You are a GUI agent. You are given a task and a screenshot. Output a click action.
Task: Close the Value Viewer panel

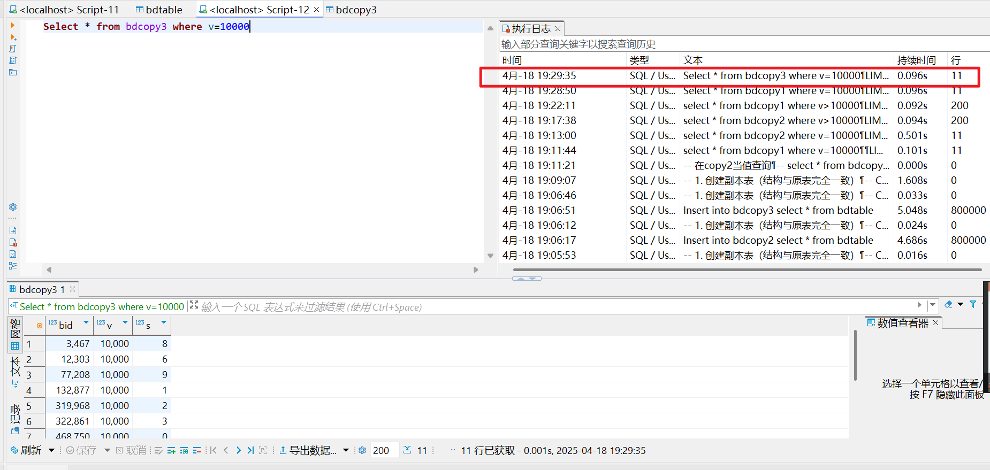(x=935, y=323)
